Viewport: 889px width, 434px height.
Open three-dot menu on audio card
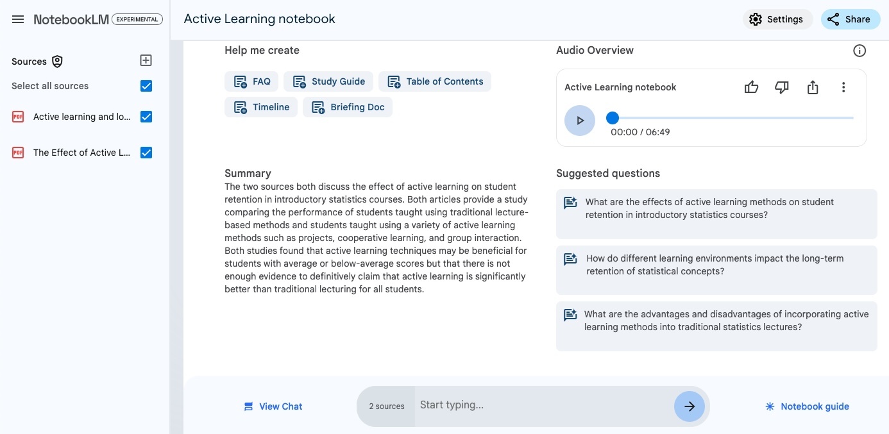843,87
